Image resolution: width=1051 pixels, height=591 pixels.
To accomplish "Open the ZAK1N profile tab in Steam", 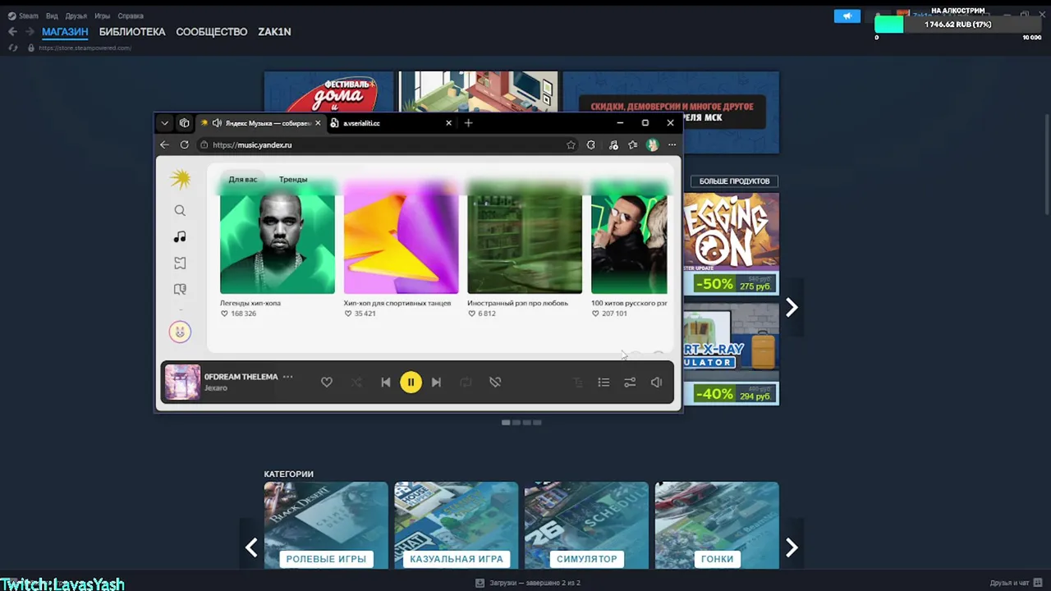I will coord(274,32).
